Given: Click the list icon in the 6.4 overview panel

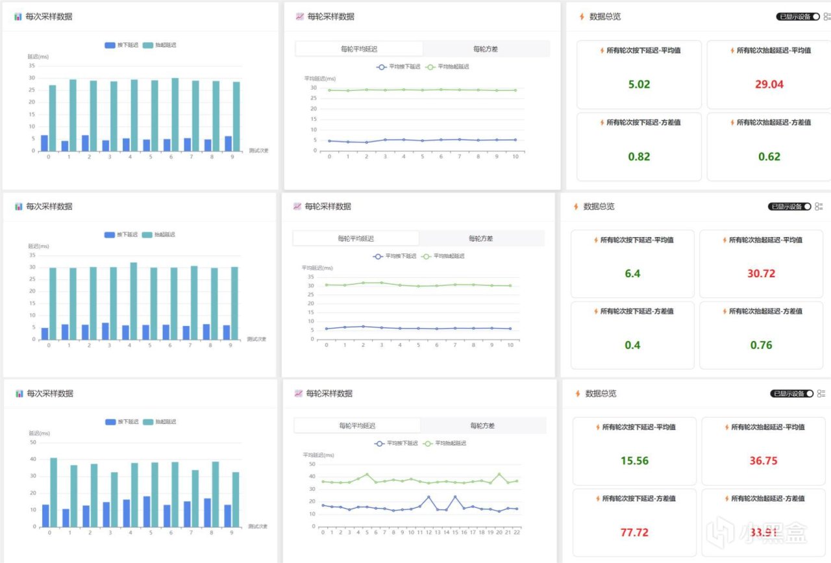Looking at the screenshot, I should click(x=819, y=206).
